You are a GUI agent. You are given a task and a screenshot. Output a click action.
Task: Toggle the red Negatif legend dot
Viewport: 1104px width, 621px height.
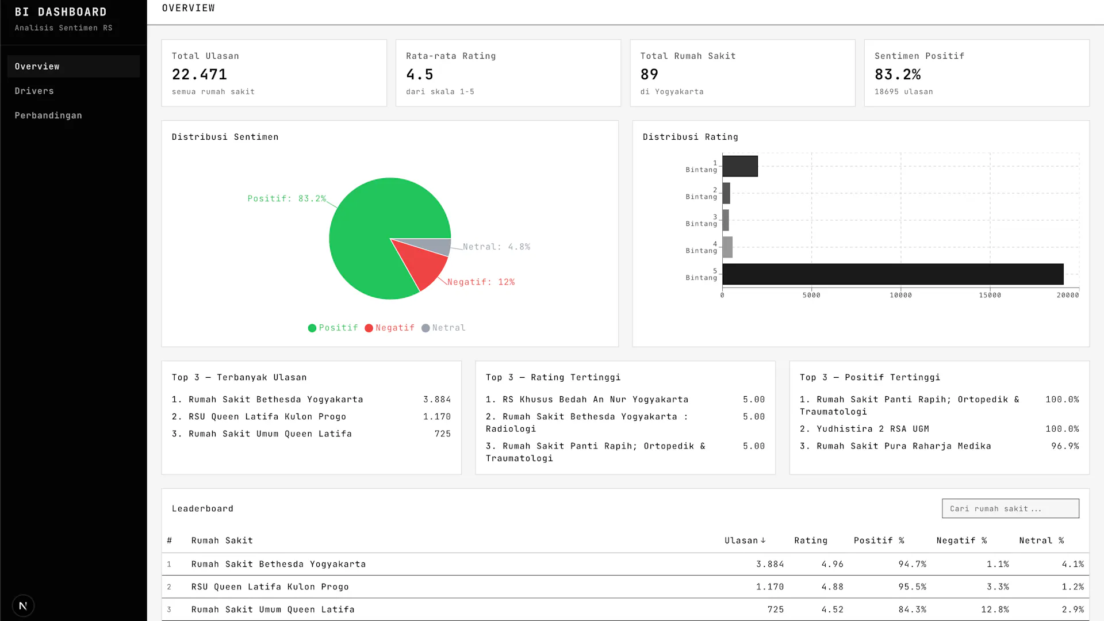point(369,328)
